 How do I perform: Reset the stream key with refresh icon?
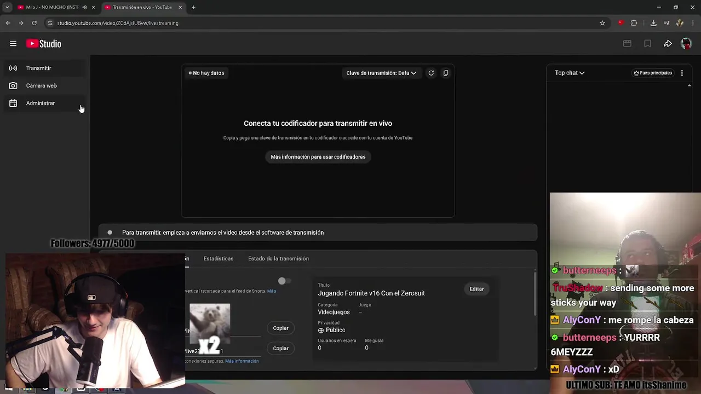point(431,73)
